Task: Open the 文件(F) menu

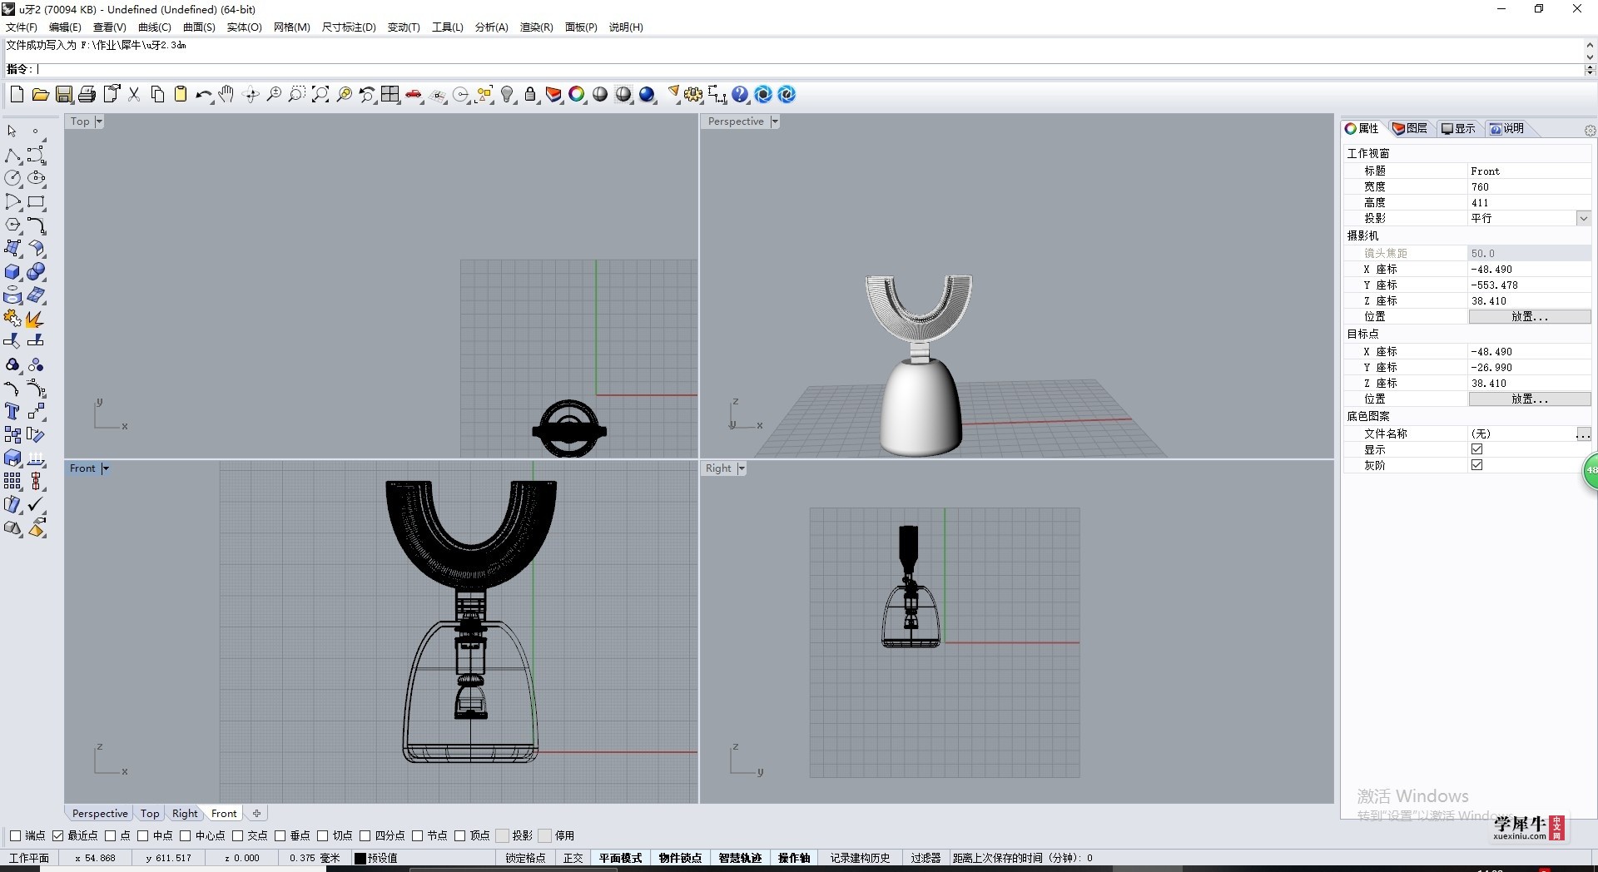Action: [22, 27]
